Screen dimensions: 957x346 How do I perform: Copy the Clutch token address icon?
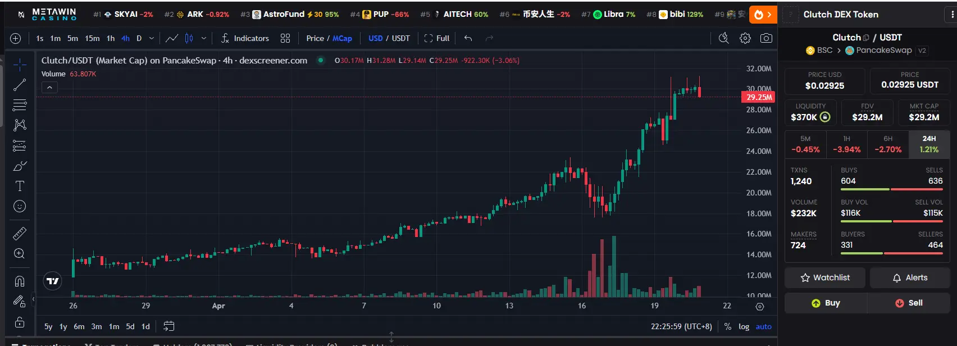(x=866, y=38)
